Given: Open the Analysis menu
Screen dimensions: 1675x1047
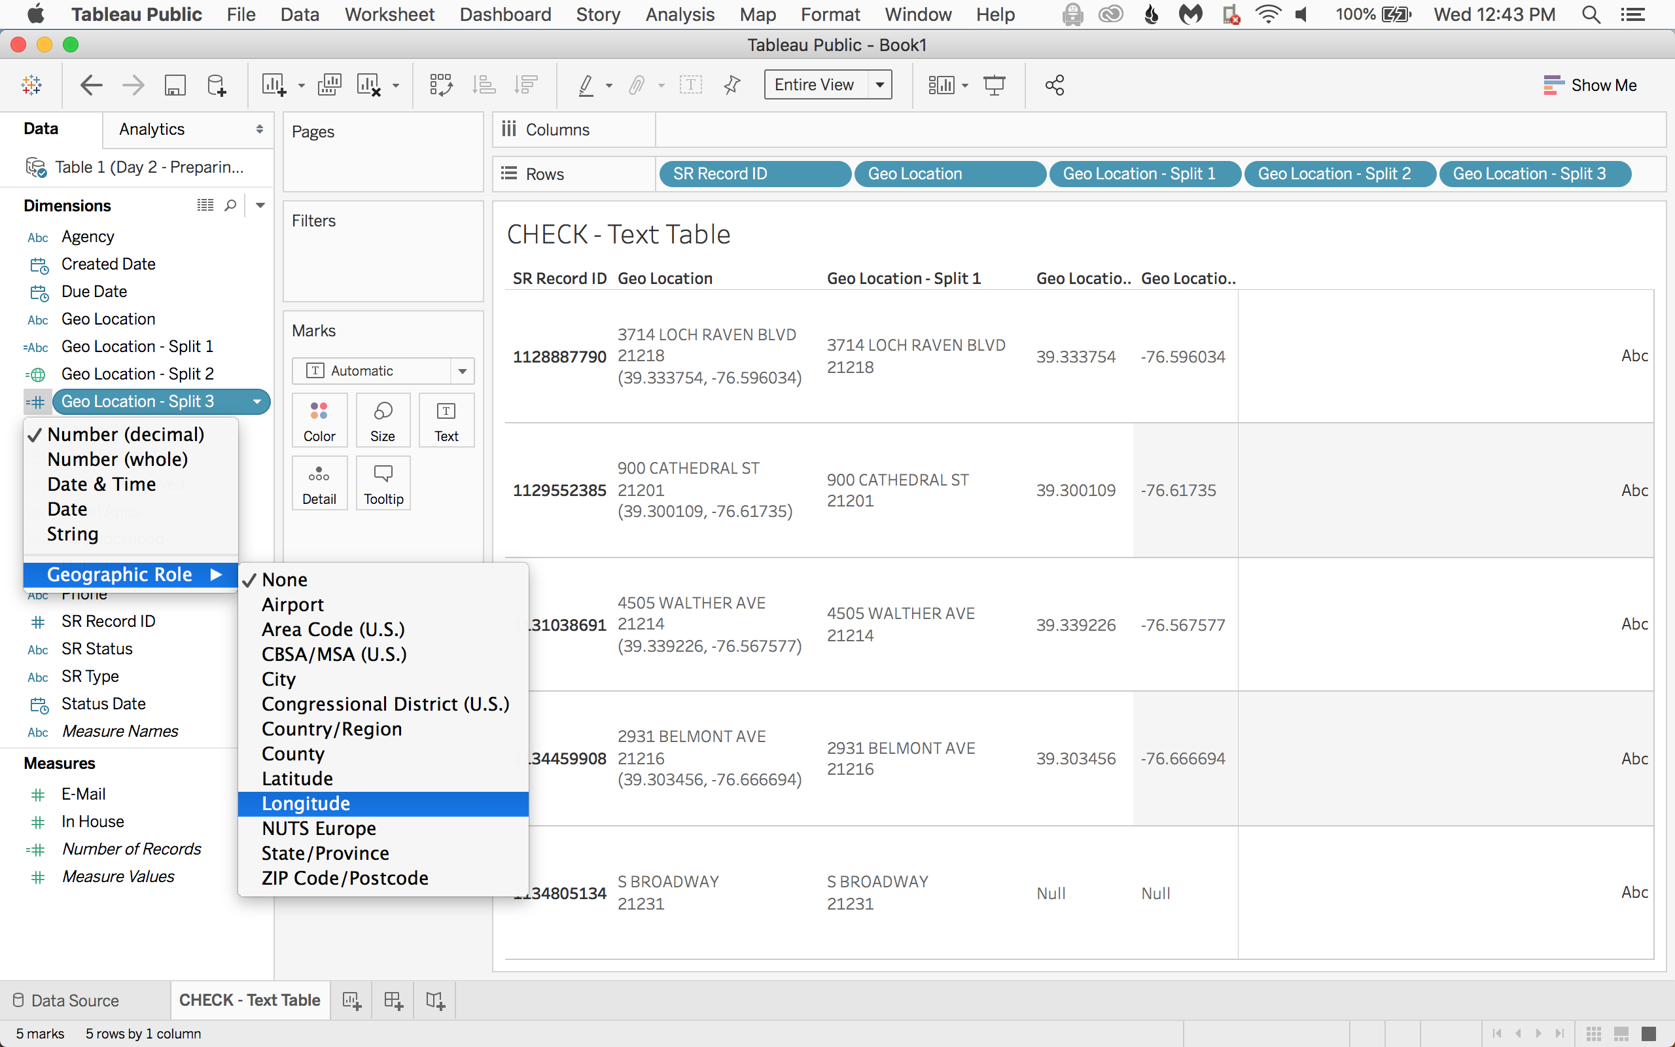Looking at the screenshot, I should coord(680,14).
